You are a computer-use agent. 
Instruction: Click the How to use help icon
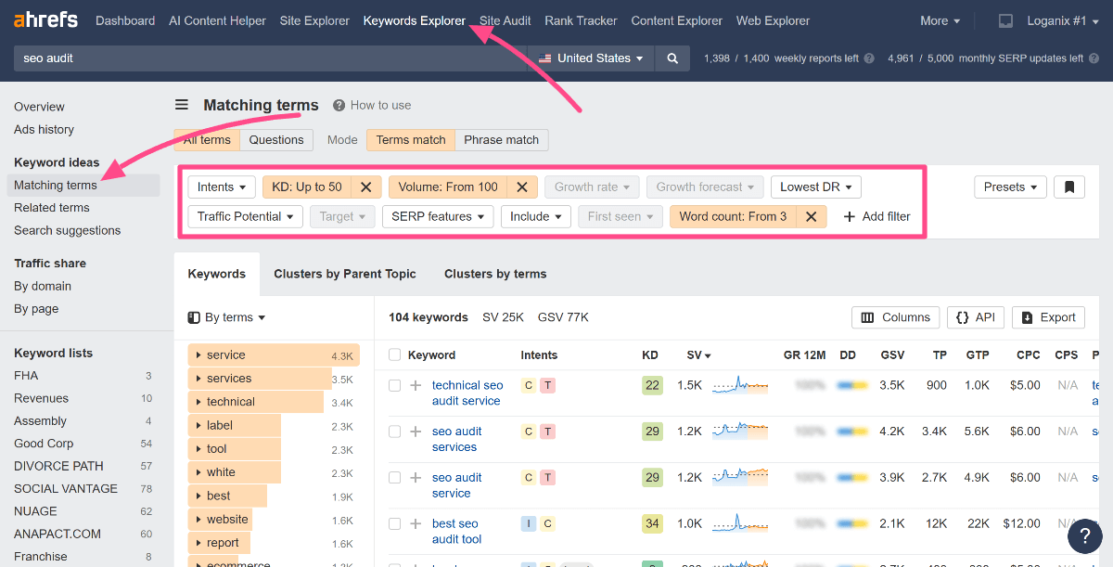339,105
